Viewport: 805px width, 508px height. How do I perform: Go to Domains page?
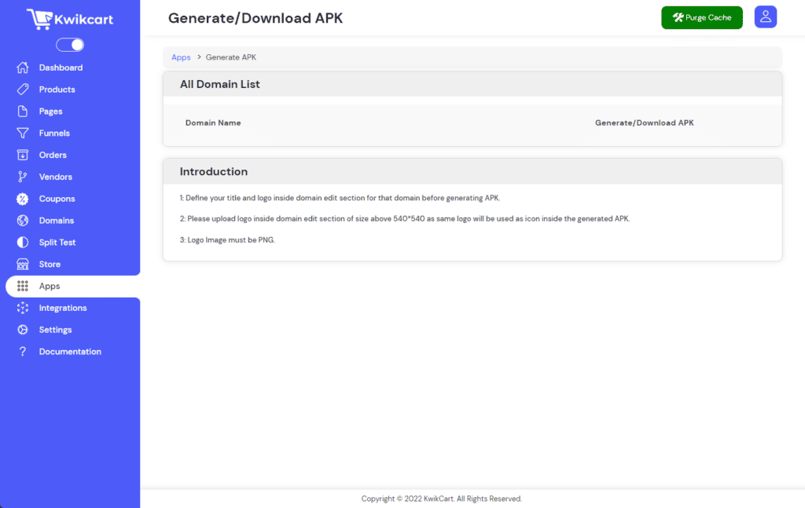tap(57, 221)
